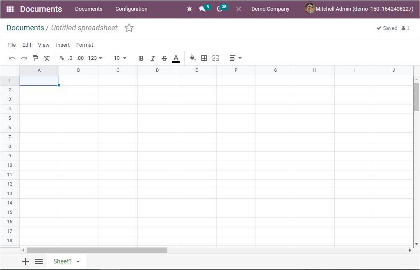Select column B header
Viewport: 420px width, 270px height.
pyautogui.click(x=78, y=70)
